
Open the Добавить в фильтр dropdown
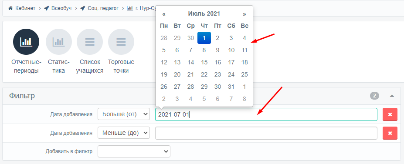click(x=134, y=151)
